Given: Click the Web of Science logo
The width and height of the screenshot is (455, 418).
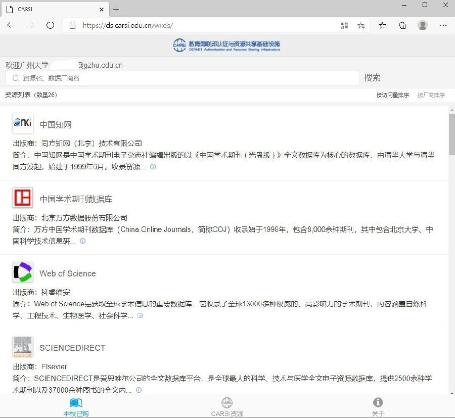Looking at the screenshot, I should point(23,272).
